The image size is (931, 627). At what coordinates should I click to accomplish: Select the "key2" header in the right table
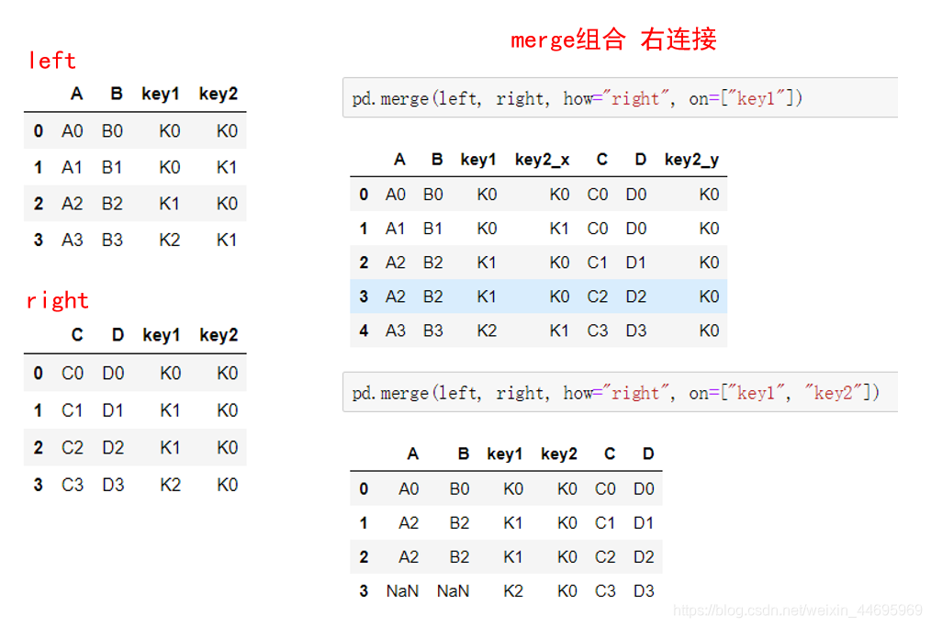219,335
